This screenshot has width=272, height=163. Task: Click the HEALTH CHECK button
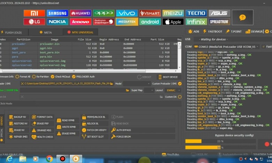click(43, 137)
